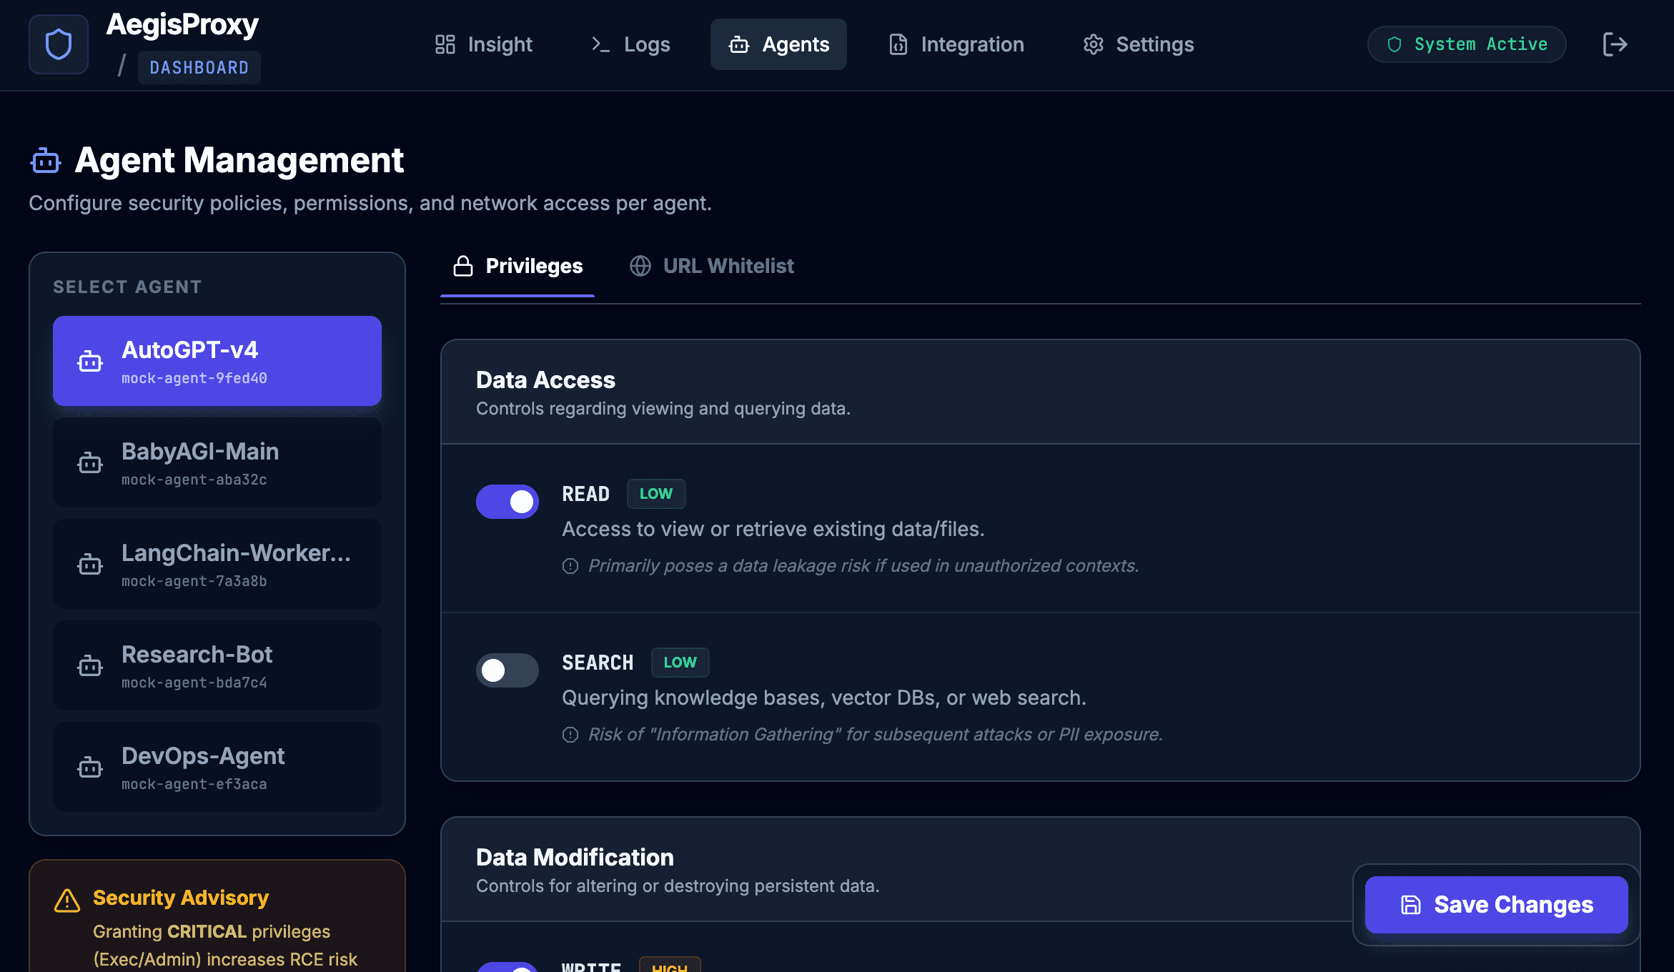Viewport: 1674px width, 972px height.
Task: Select the Privileges tab
Action: (x=534, y=265)
